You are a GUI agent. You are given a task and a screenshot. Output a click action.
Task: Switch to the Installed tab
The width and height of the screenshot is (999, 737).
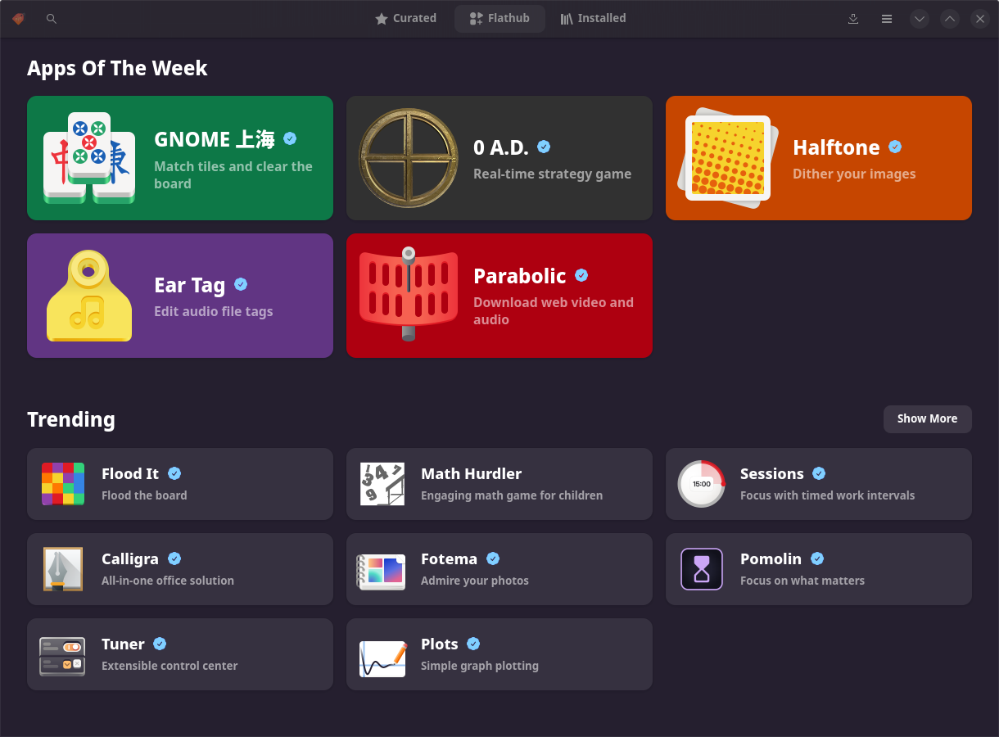pyautogui.click(x=592, y=18)
